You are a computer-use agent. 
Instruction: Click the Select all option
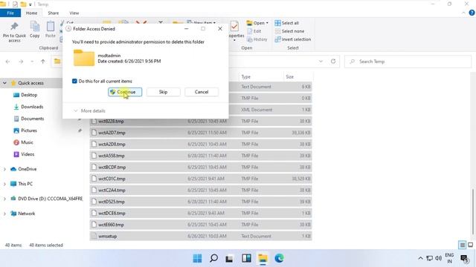(x=287, y=23)
